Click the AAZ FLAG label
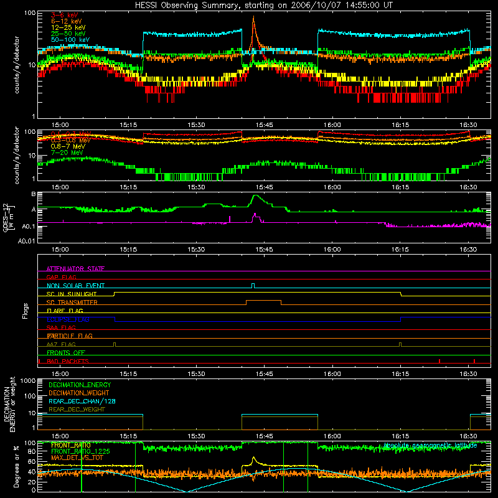 pyautogui.click(x=61, y=344)
